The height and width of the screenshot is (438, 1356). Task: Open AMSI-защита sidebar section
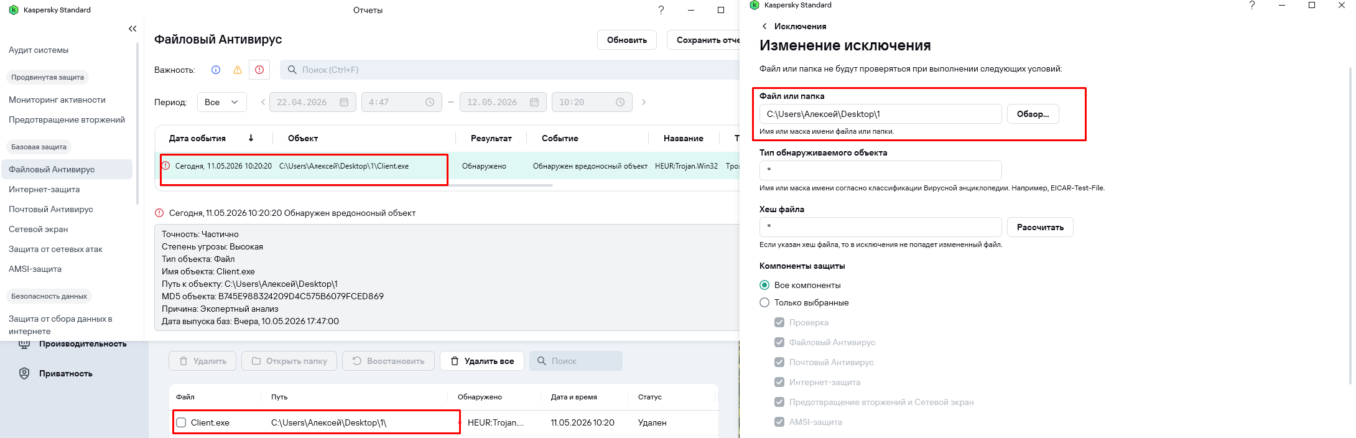click(x=35, y=269)
